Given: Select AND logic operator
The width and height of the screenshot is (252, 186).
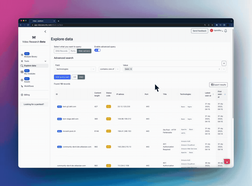Looking at the screenshot, I should pyautogui.click(x=81, y=77).
